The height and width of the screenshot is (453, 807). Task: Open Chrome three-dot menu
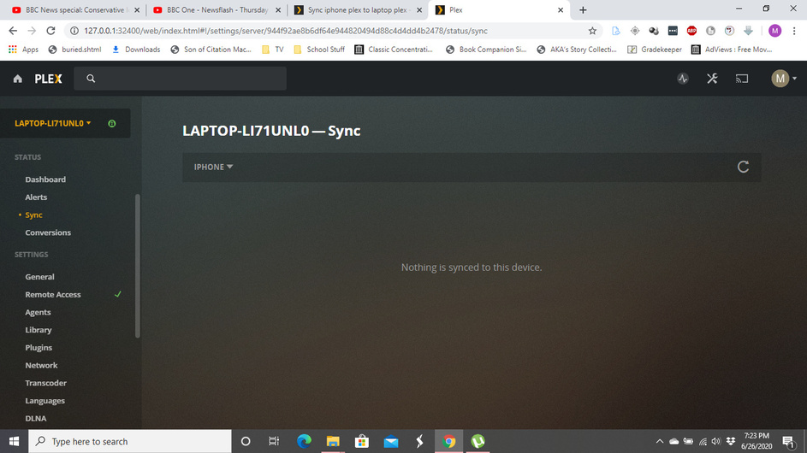pos(794,31)
